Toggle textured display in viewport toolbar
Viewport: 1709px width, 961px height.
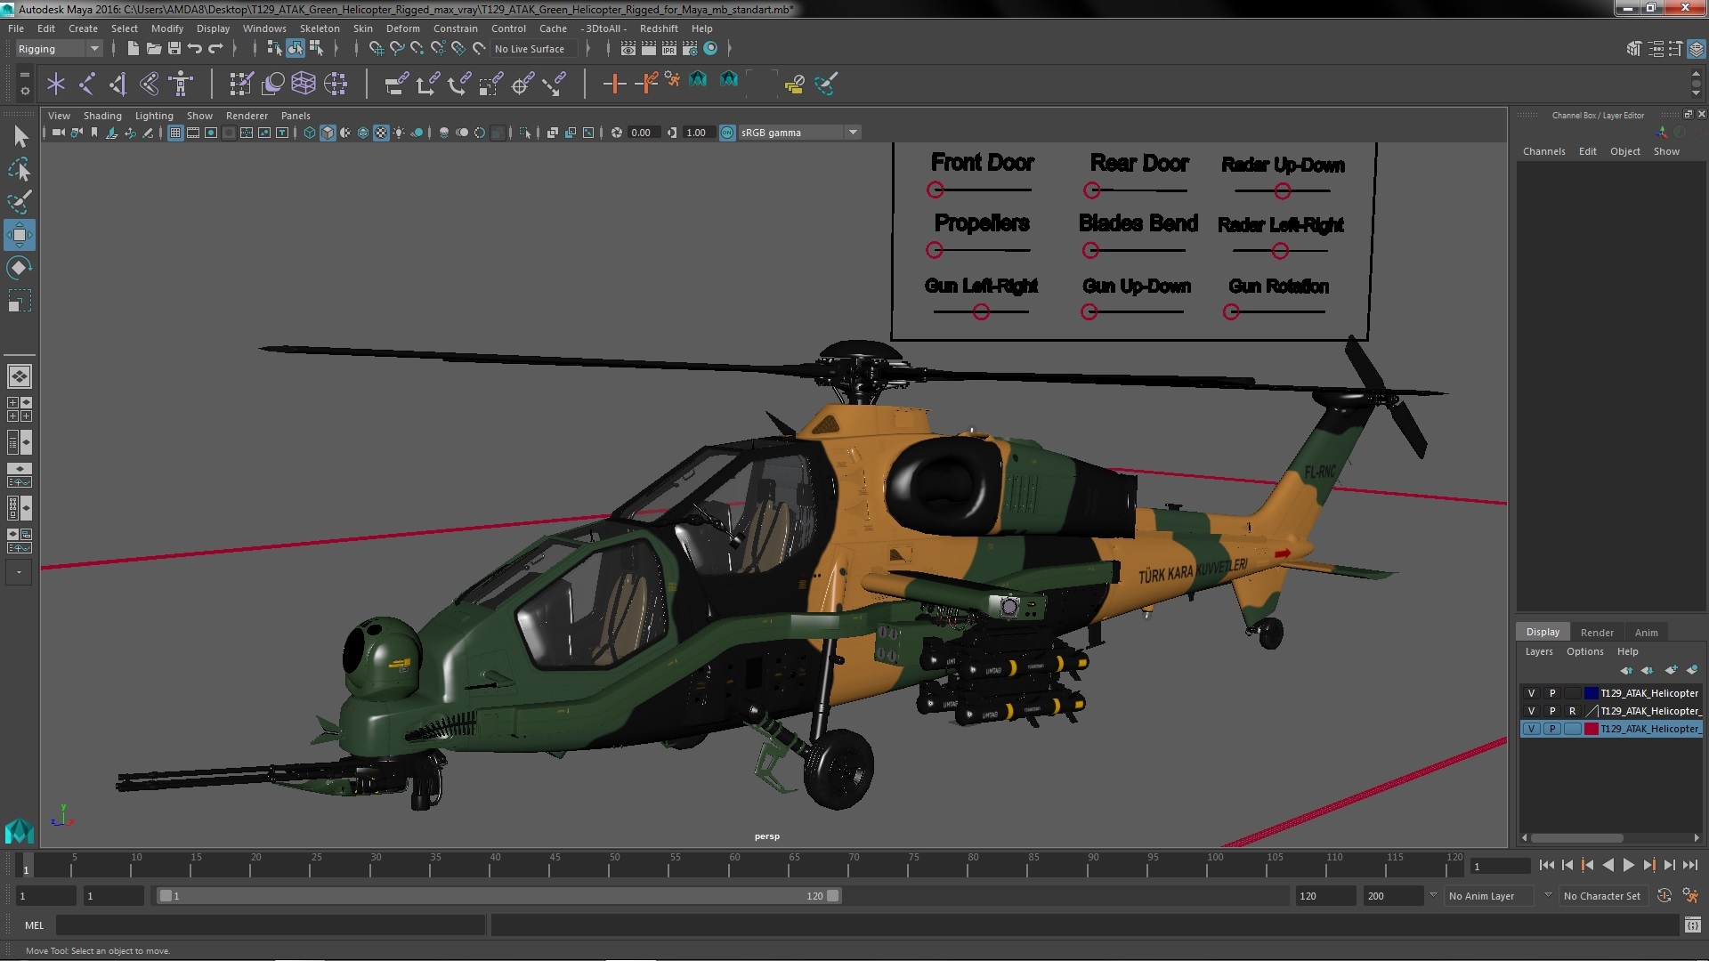tap(381, 133)
